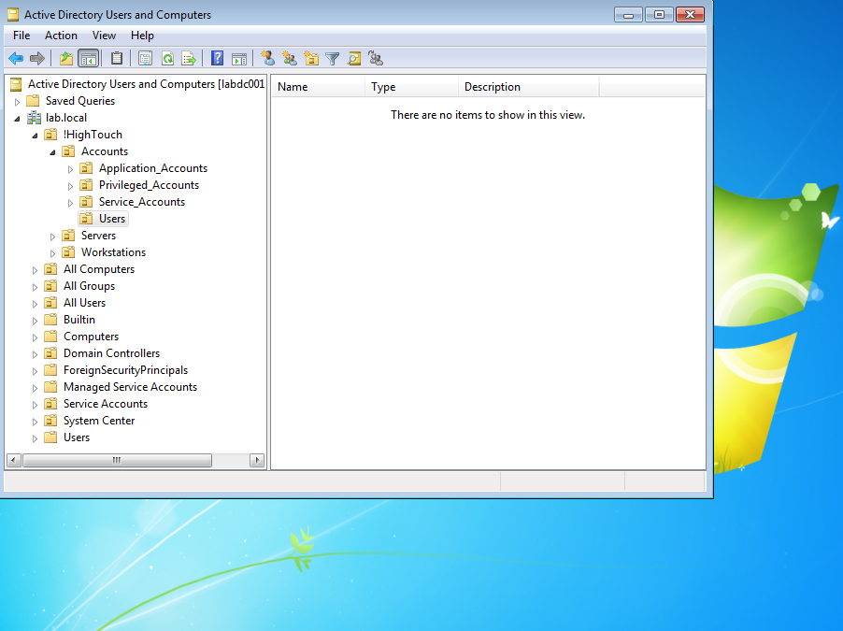Expand the All Groups OU
This screenshot has width=843, height=631.
[x=35, y=287]
